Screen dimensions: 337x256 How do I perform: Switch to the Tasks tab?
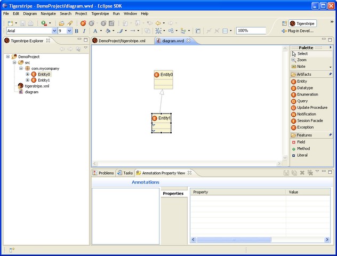(x=125, y=173)
